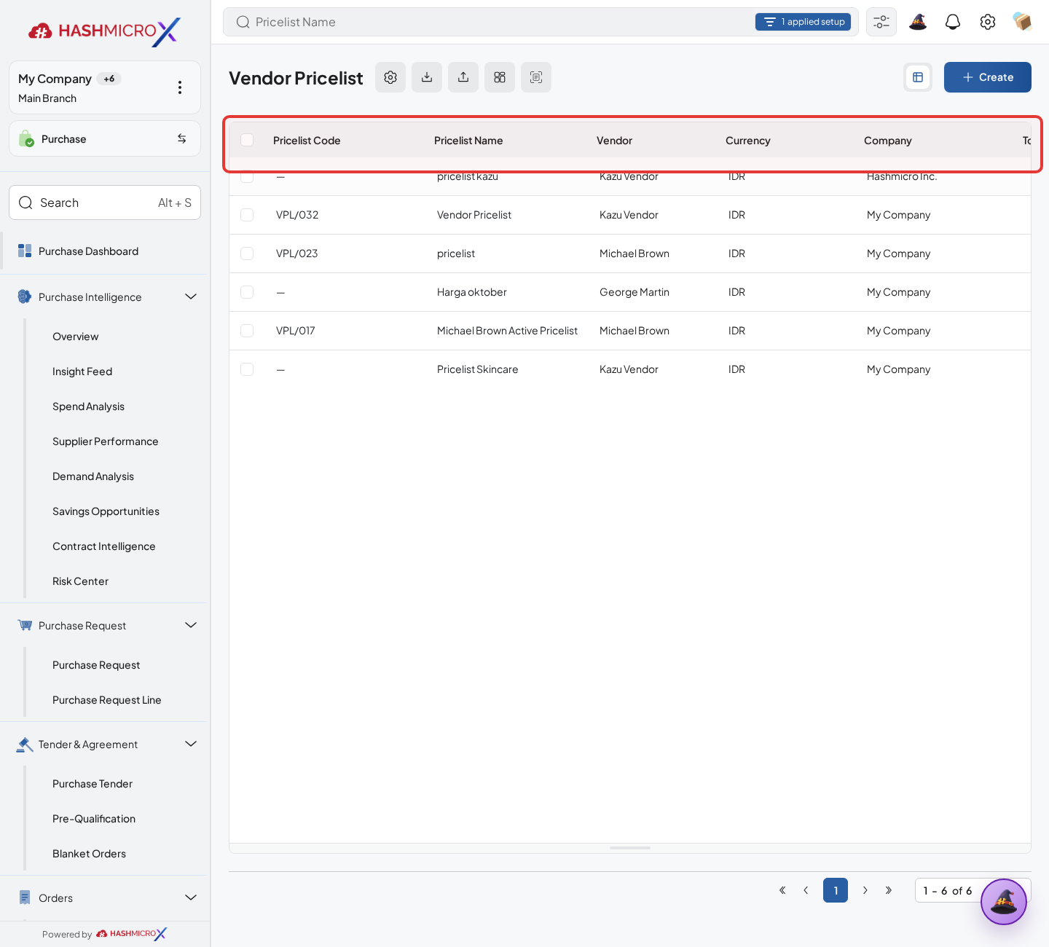The height and width of the screenshot is (947, 1049).
Task: Select all rows with header checkbox
Action: click(x=247, y=140)
